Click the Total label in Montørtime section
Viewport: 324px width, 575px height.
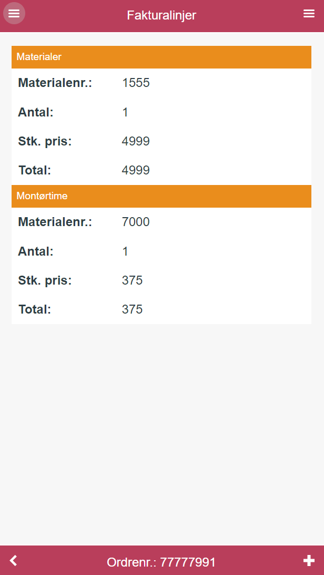(x=34, y=309)
